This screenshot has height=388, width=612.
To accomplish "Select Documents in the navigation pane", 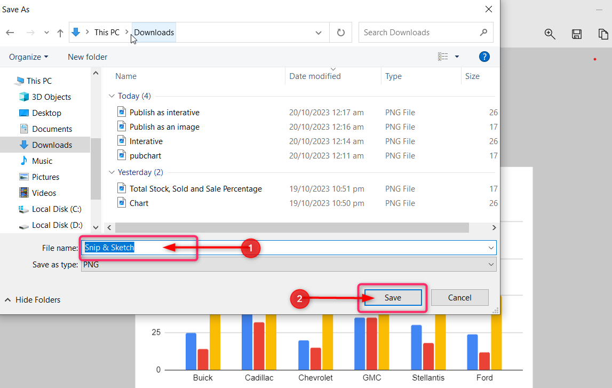I will click(52, 129).
